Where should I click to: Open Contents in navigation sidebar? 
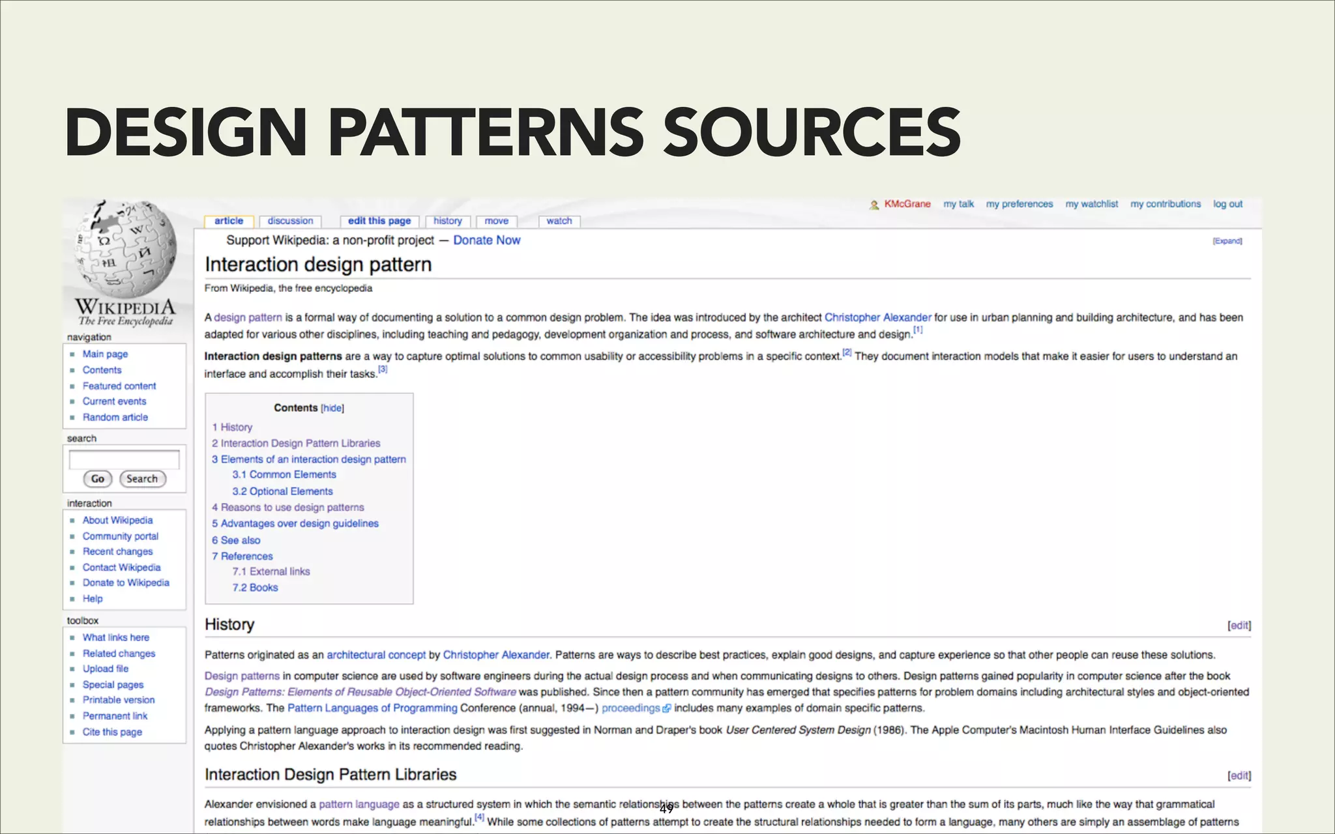click(x=102, y=370)
